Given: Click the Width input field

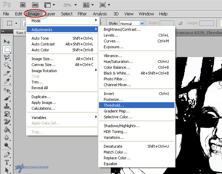Looking at the screenshot, I should tap(167, 23).
